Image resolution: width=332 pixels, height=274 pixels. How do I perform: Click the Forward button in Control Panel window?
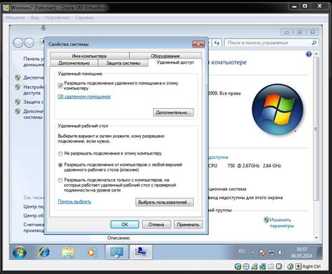point(29,43)
